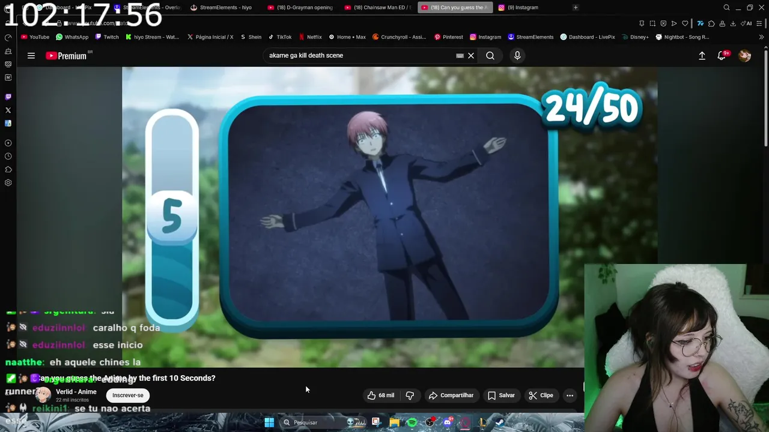Open the WhatsApp bookmark
The height and width of the screenshot is (432, 769).
tap(72, 37)
